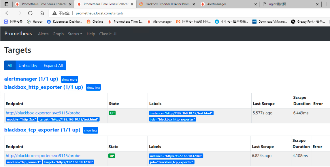Close the Blackbox Exporter tab

(x=194, y=4)
